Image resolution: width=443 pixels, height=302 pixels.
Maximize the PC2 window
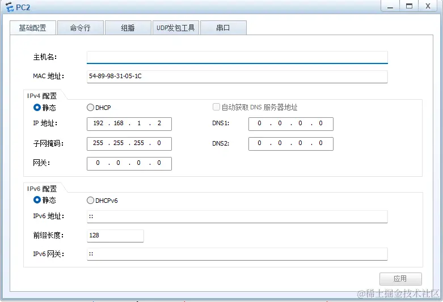409,6
